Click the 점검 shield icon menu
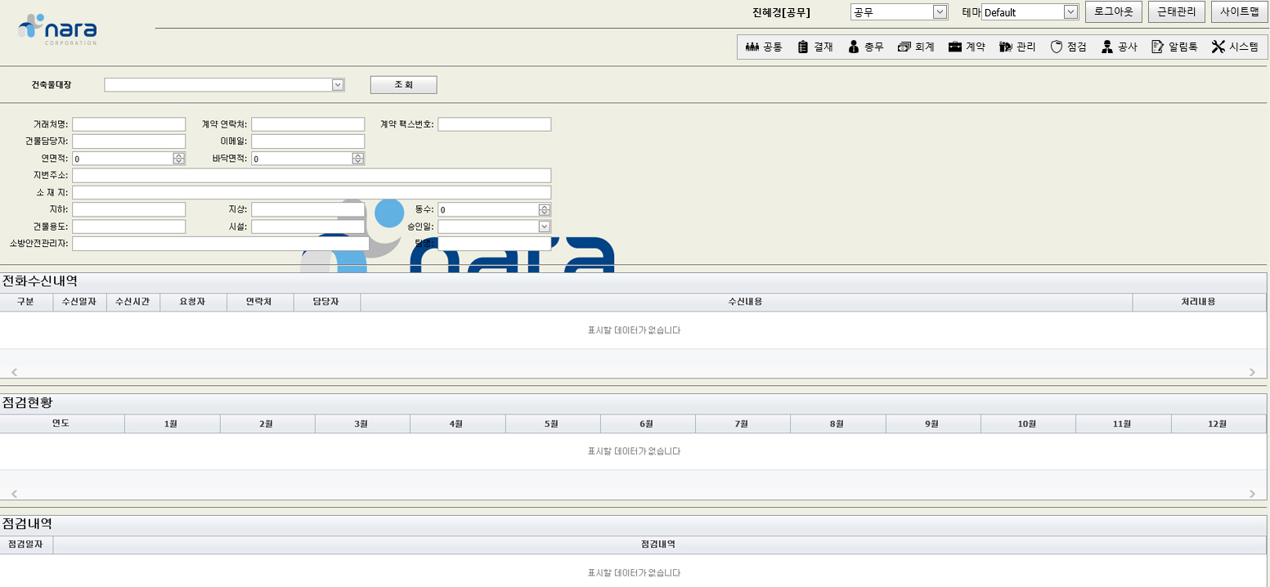 click(x=1068, y=47)
